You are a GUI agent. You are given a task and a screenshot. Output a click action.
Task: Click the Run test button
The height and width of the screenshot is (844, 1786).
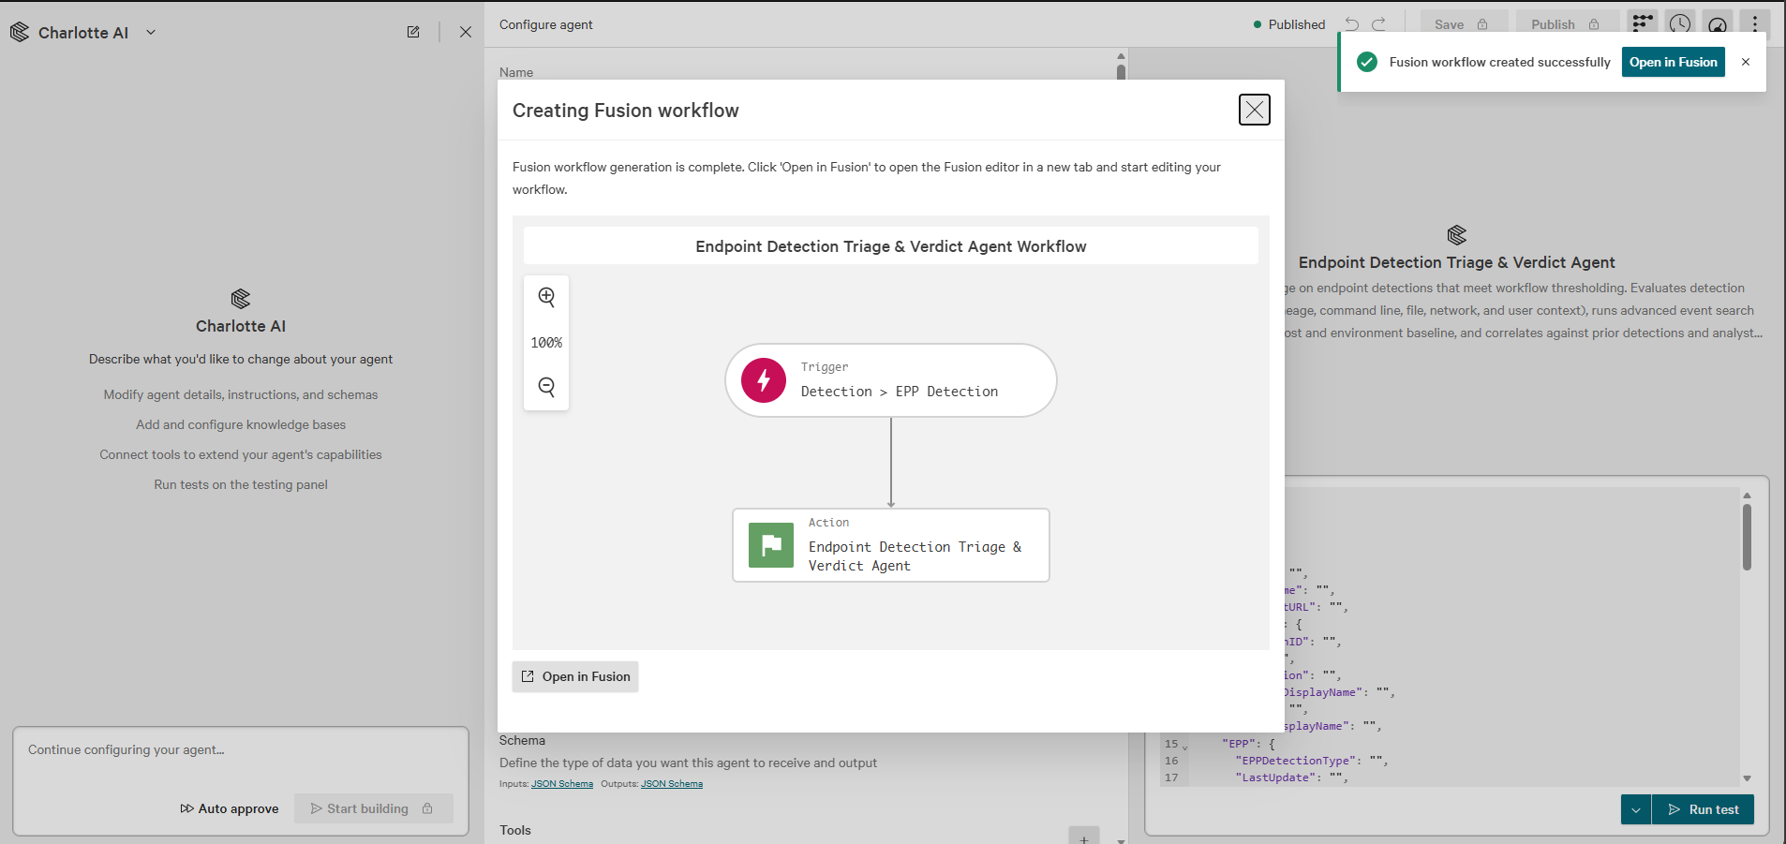pyautogui.click(x=1704, y=809)
